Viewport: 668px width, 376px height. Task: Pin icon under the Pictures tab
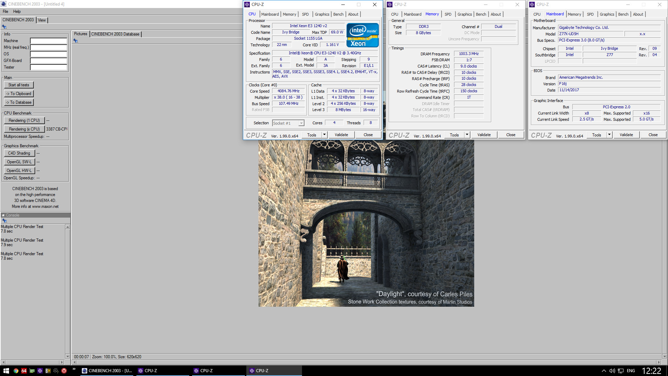76,41
